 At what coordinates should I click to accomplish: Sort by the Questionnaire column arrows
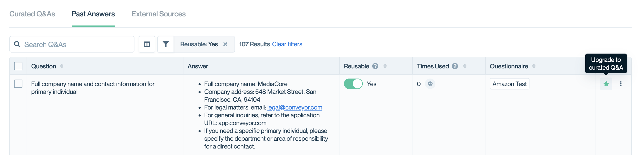pos(534,66)
